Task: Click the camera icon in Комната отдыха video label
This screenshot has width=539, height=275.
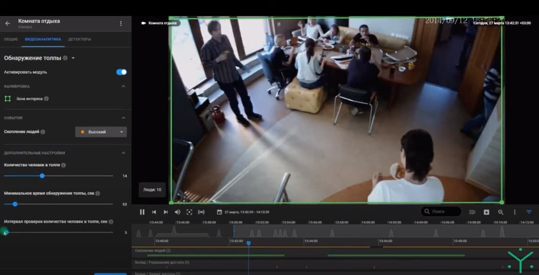Action: tap(144, 23)
